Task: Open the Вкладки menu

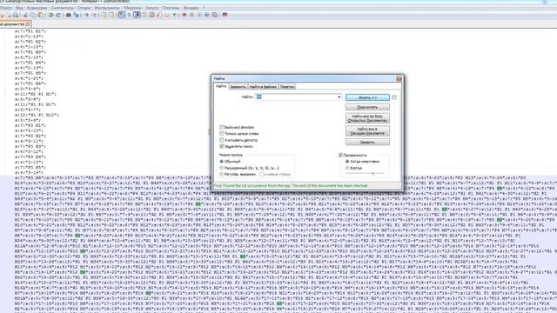Action: (x=191, y=8)
